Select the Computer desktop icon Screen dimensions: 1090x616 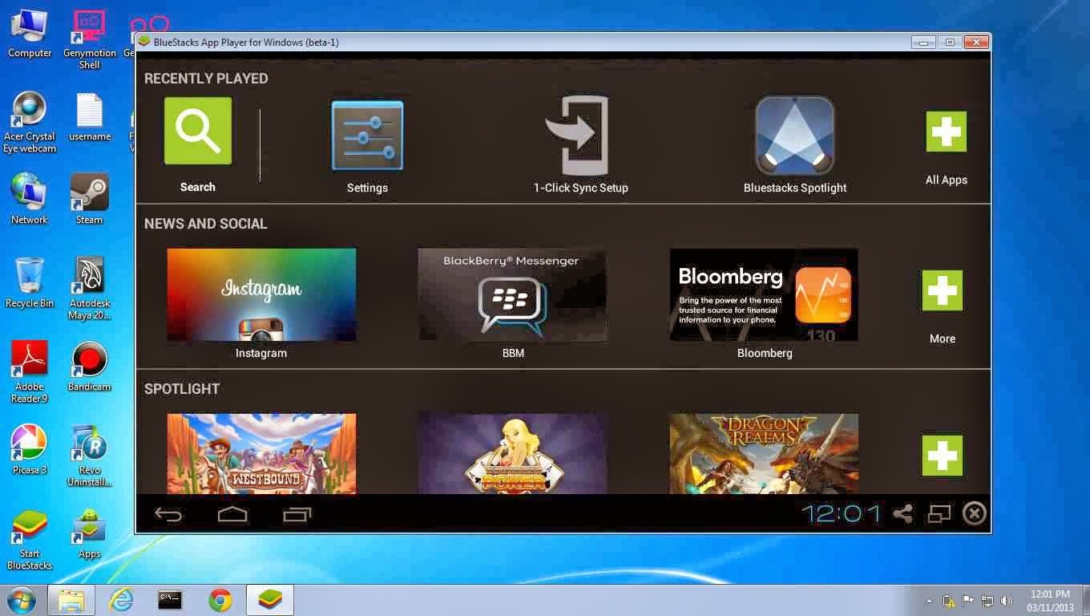pos(30,34)
